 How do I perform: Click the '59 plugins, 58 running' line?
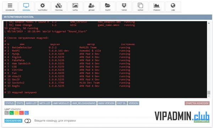[x=21, y=28]
